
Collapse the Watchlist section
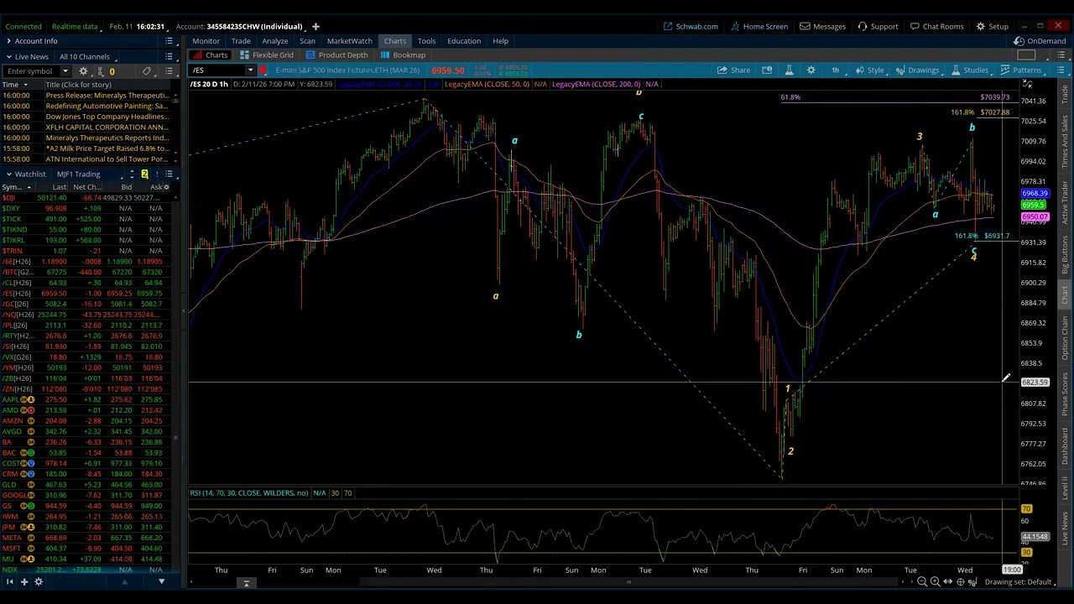(x=8, y=174)
